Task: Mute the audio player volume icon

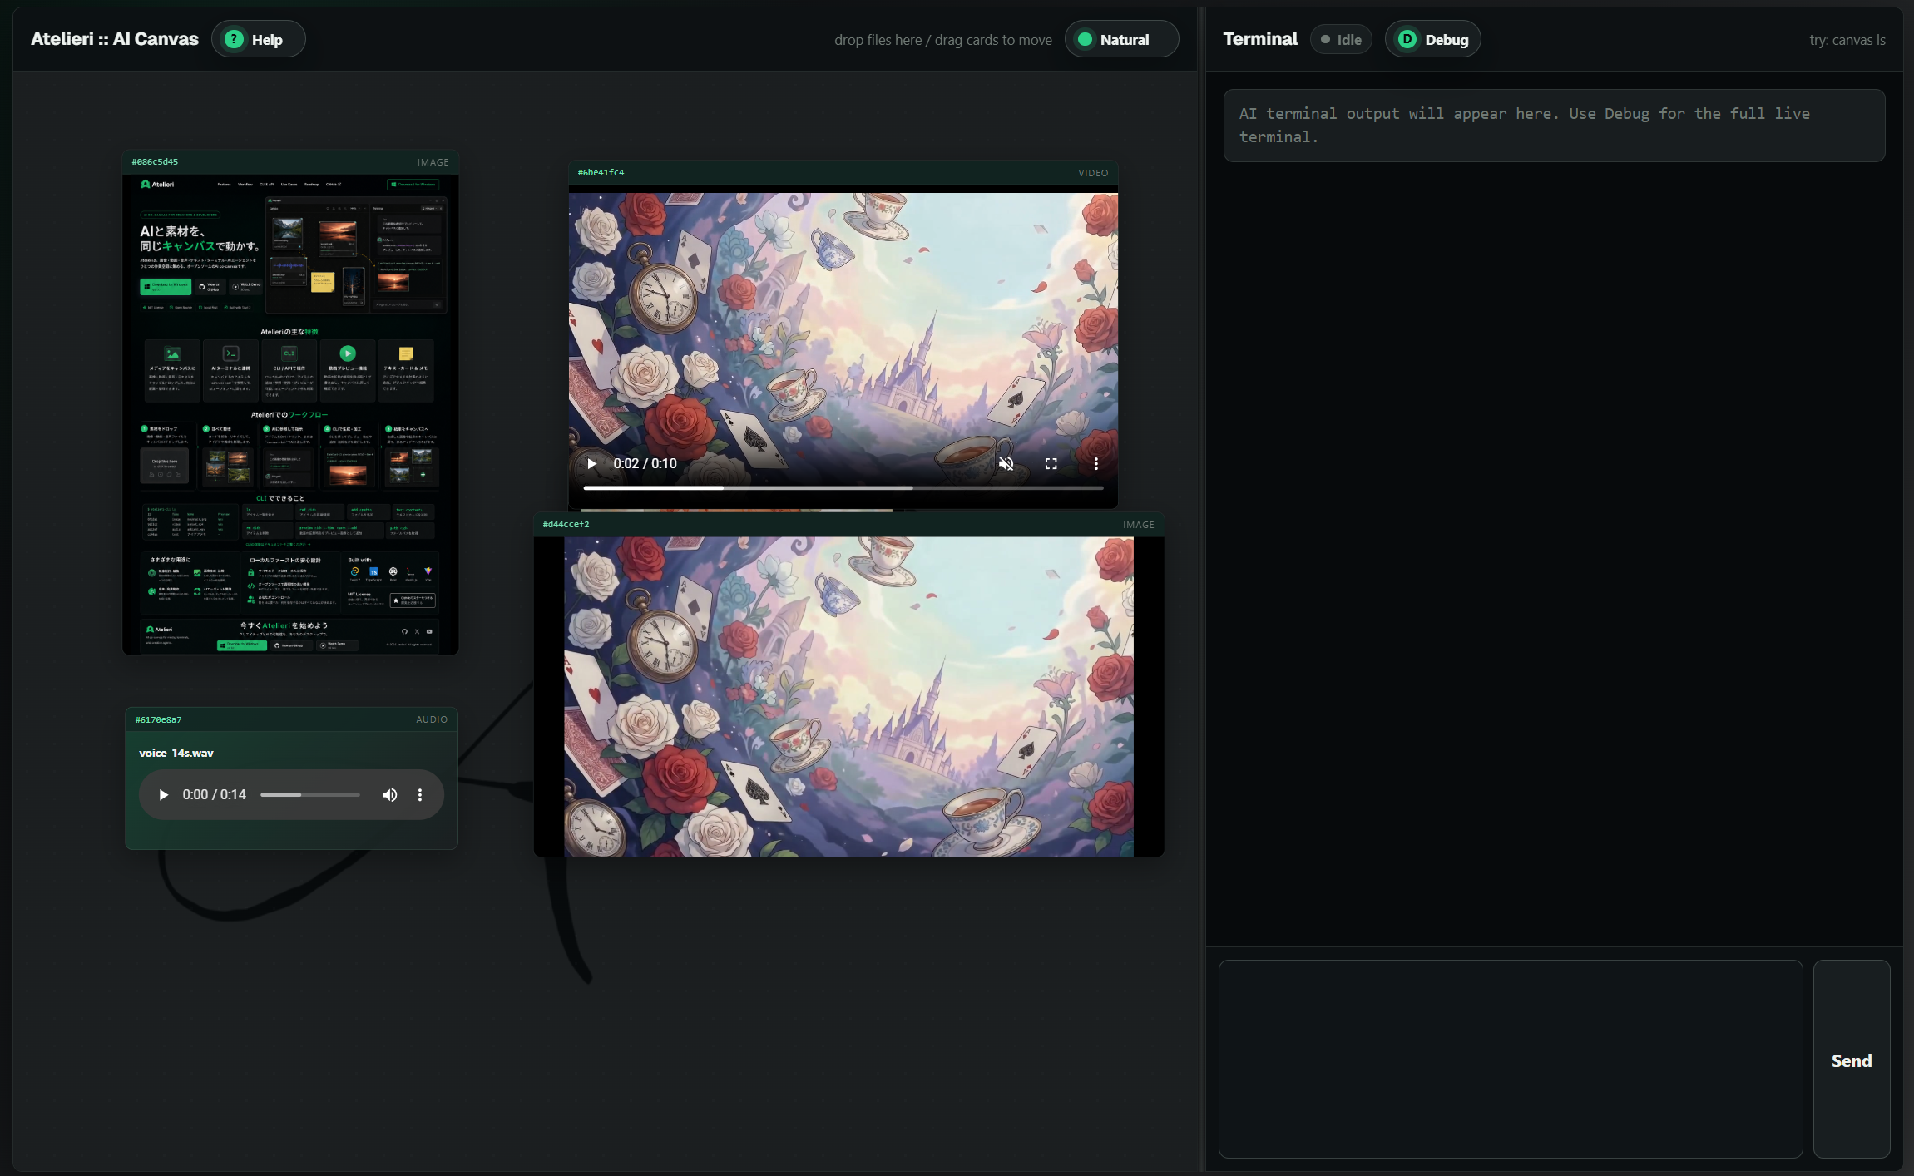Action: (x=389, y=795)
